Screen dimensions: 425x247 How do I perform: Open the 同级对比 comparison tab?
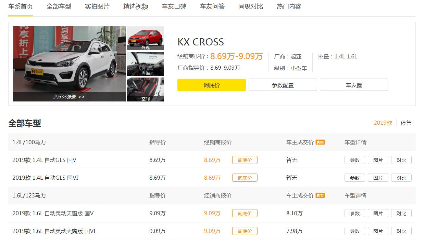tap(250, 6)
